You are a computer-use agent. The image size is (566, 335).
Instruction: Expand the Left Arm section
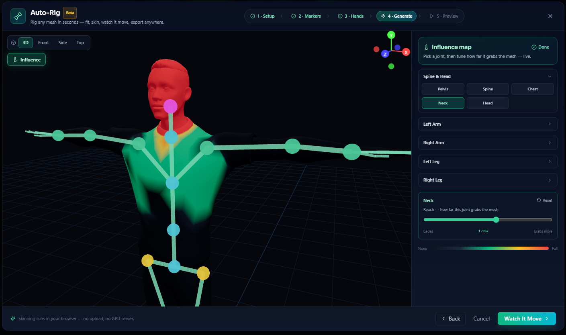point(488,124)
